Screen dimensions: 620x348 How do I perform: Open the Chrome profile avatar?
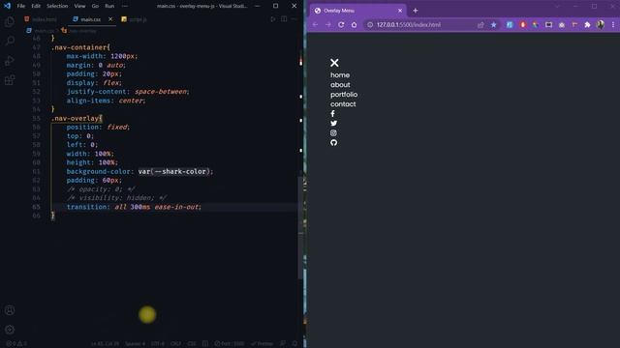point(601,24)
